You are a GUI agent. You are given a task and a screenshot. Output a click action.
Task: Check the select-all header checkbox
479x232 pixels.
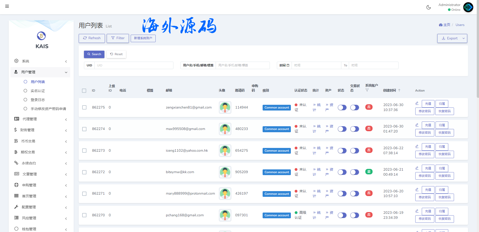click(84, 91)
